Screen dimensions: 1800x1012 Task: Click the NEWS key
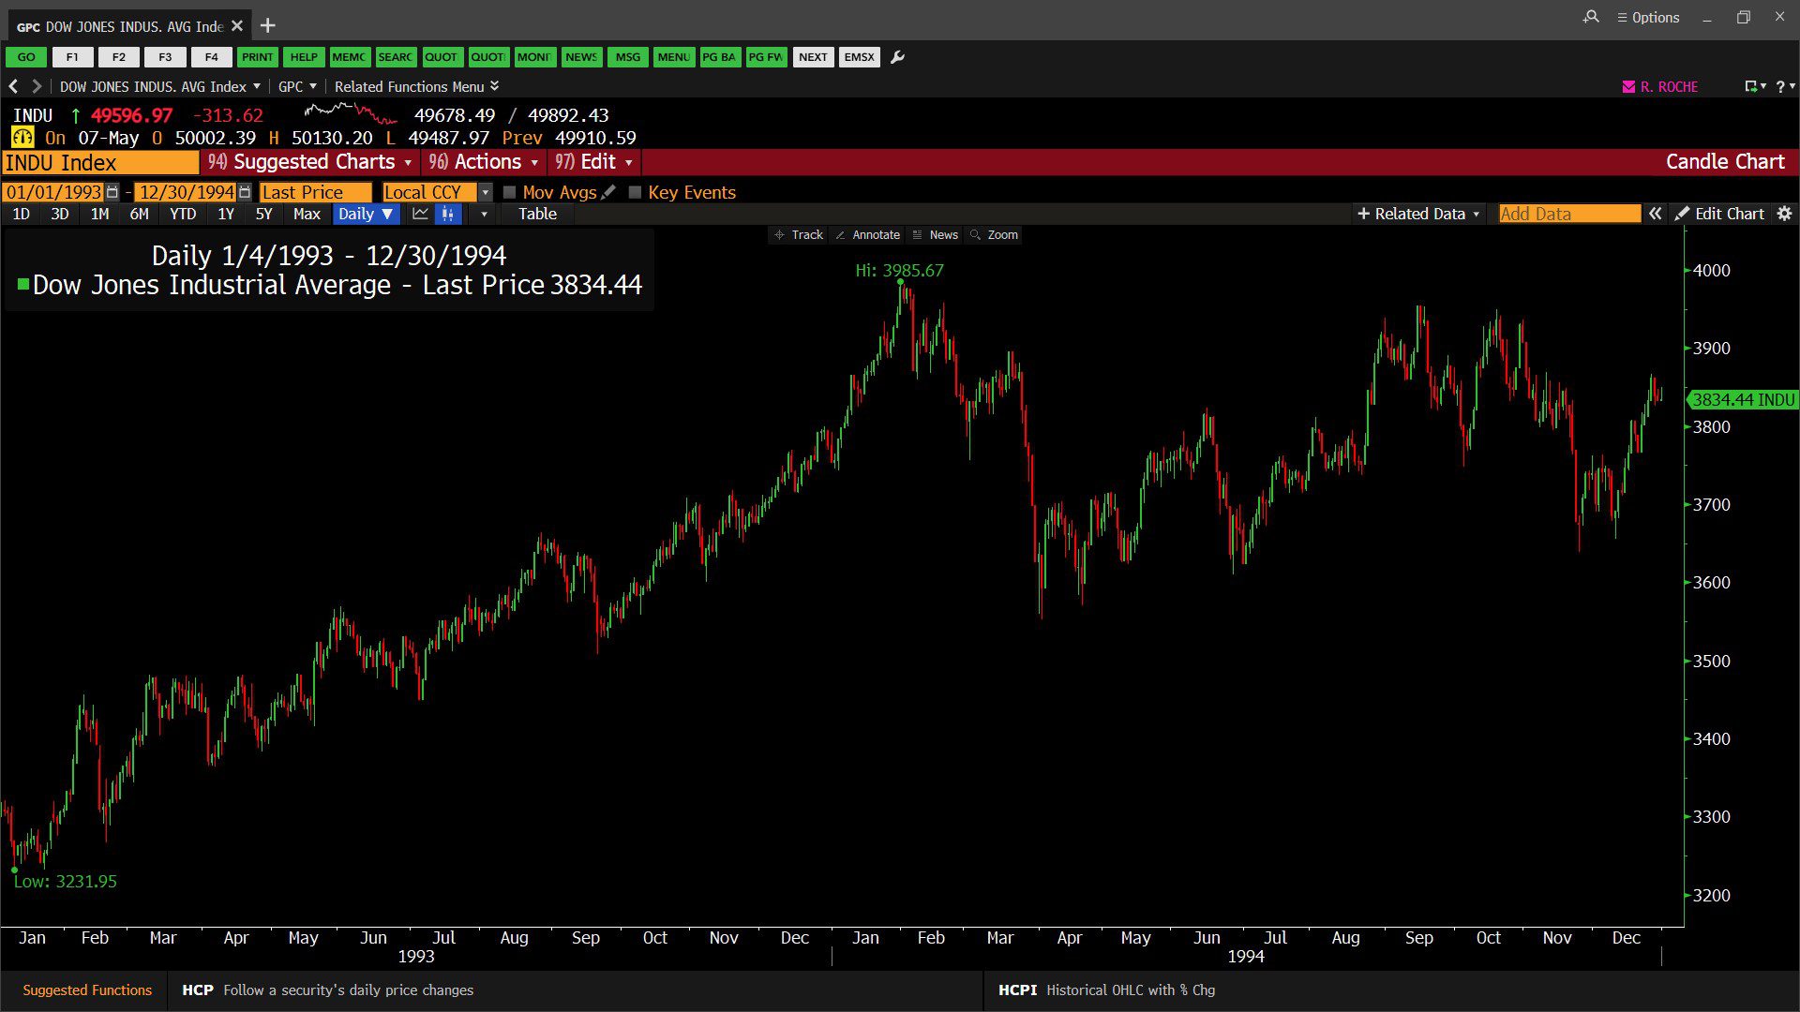pyautogui.click(x=581, y=57)
